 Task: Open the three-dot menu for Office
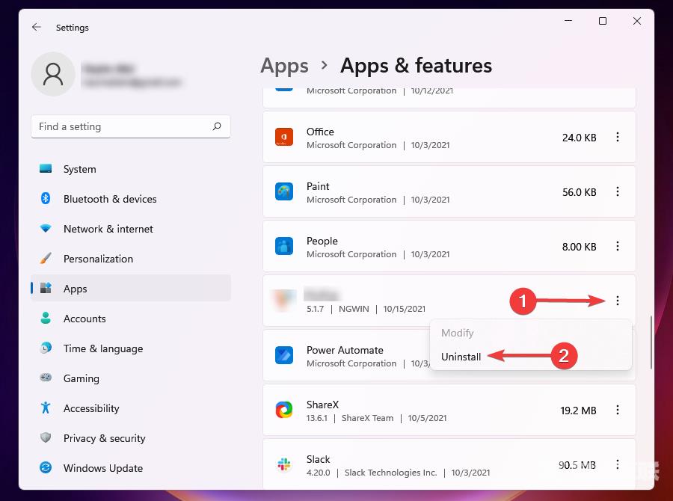(618, 137)
